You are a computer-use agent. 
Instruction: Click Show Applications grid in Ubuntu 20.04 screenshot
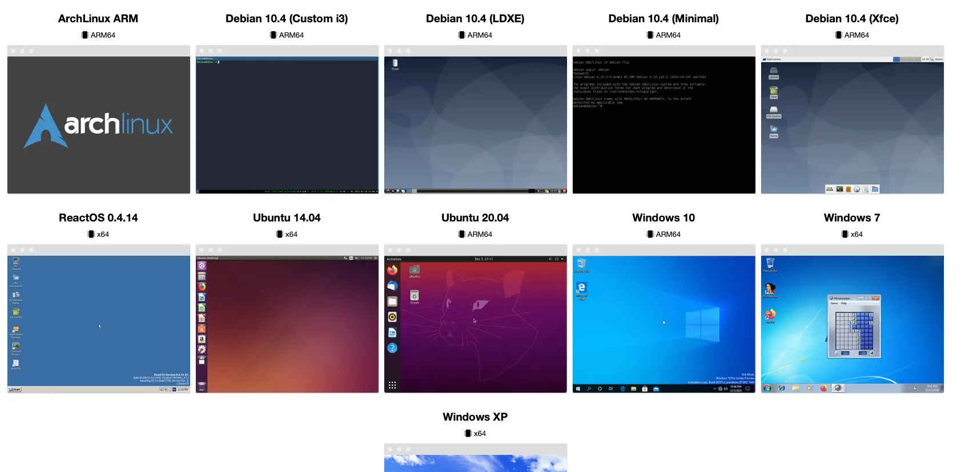(x=392, y=385)
